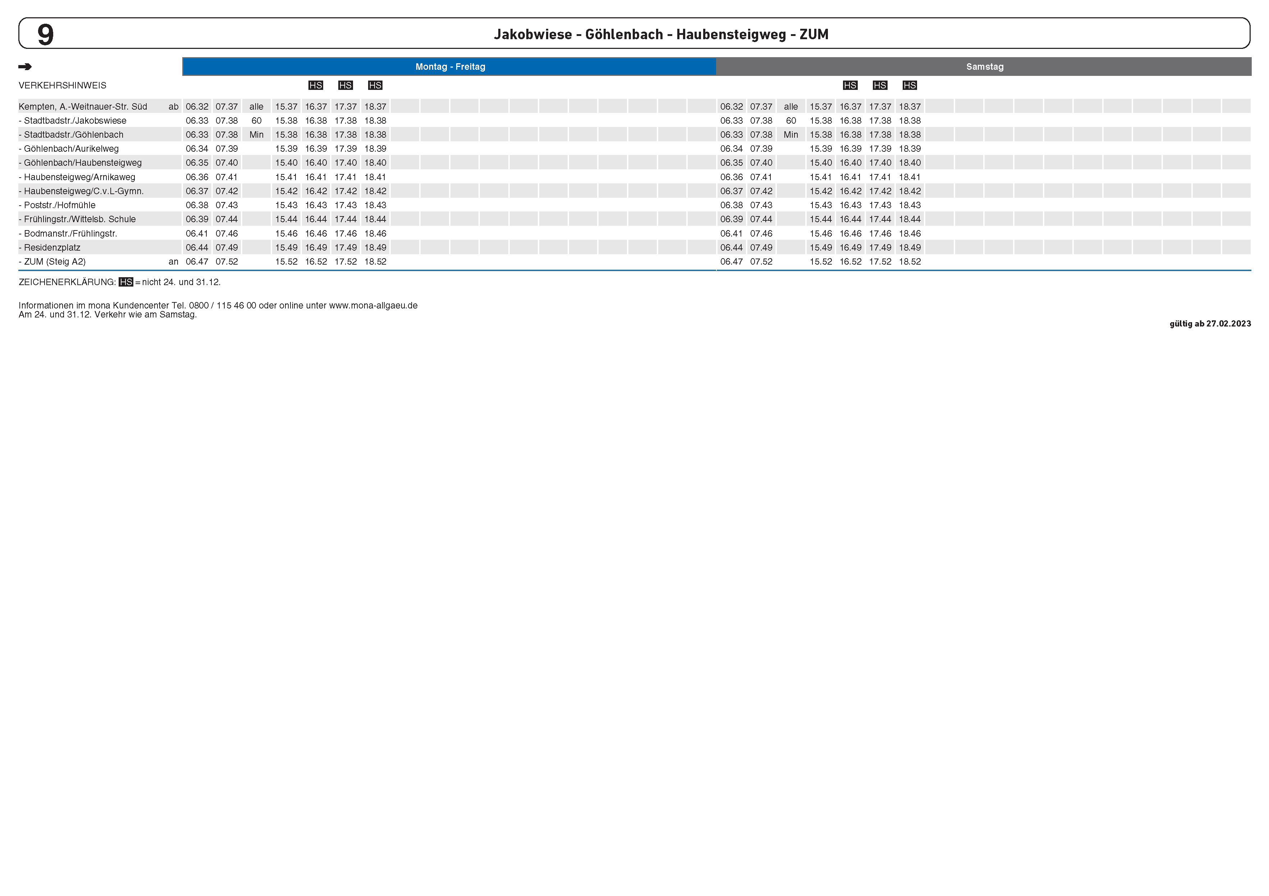
Task: Select stop '- Stadtbadstr./Jakobswiese'
Action: (x=72, y=120)
